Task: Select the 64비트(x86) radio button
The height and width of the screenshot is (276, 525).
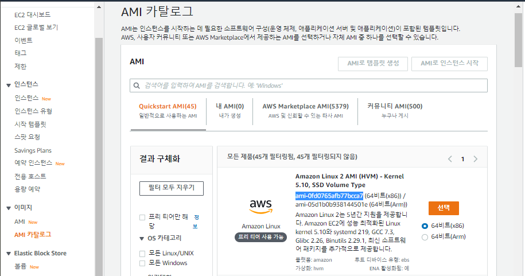Action: click(x=425, y=226)
